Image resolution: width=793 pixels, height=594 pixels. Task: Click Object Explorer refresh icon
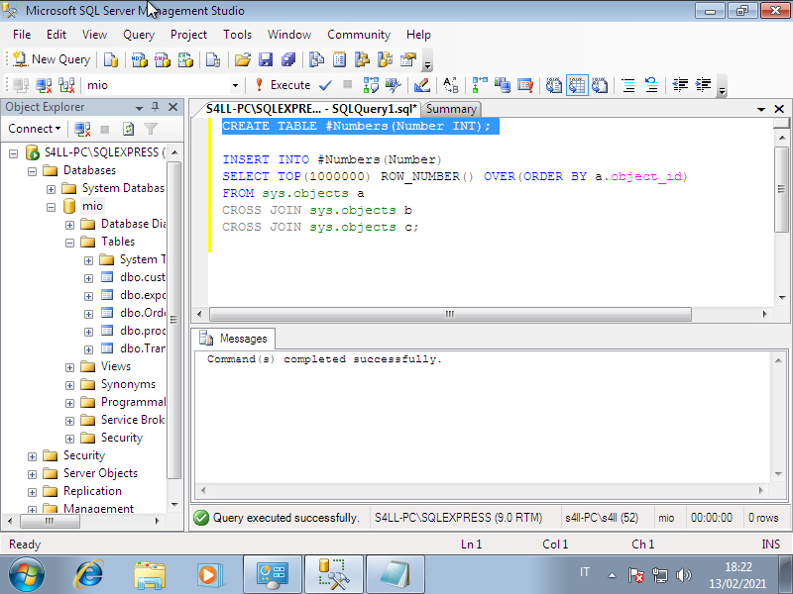[x=129, y=129]
